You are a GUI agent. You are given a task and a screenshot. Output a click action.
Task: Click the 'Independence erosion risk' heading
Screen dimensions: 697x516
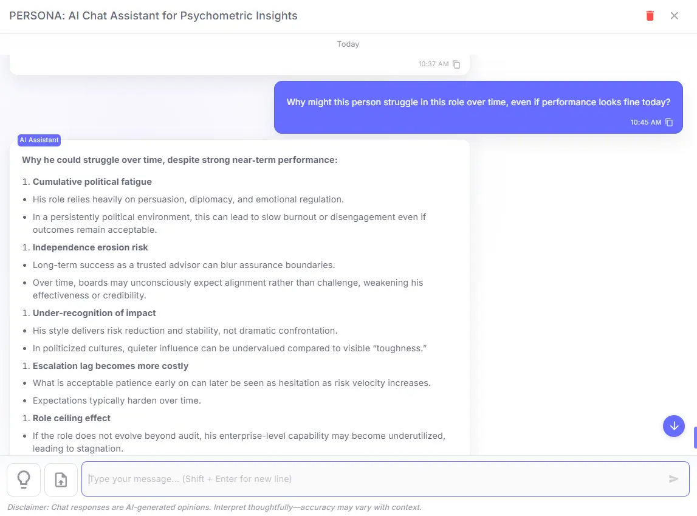pos(90,247)
